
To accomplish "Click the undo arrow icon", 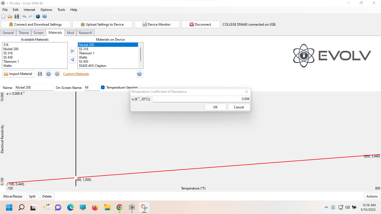I will tap(24, 16).
